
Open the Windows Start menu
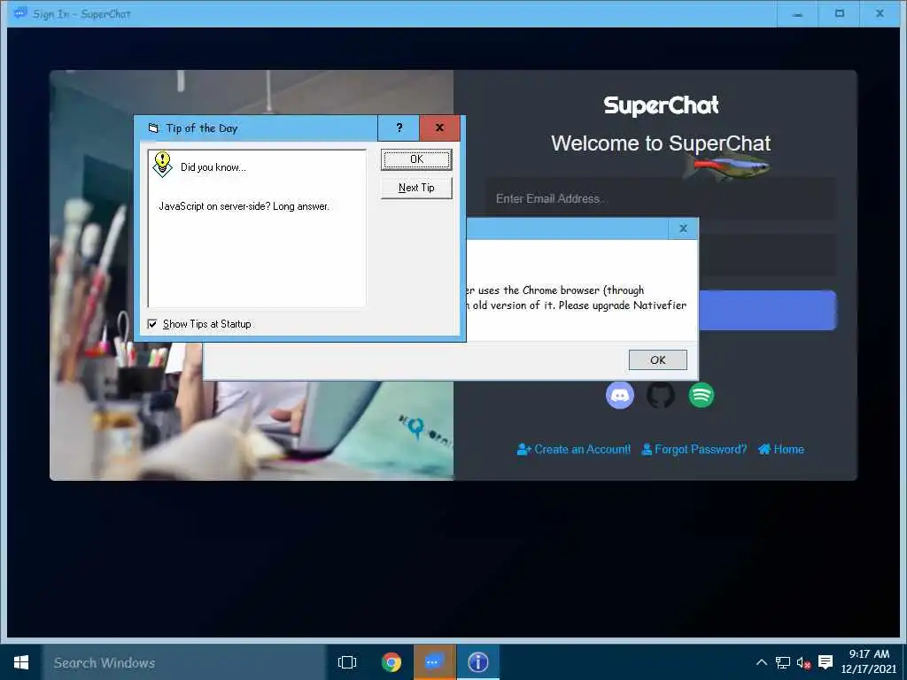tap(21, 662)
